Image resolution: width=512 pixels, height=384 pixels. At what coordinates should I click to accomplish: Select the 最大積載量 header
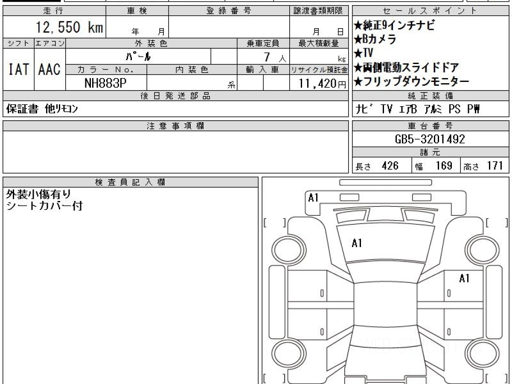point(319,43)
